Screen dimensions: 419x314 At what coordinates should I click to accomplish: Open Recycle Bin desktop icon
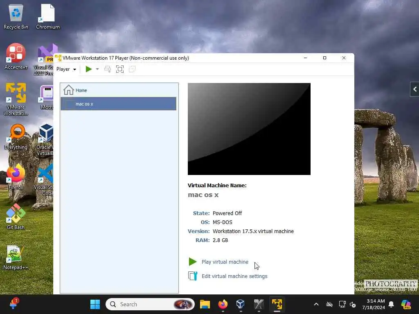coord(16,16)
